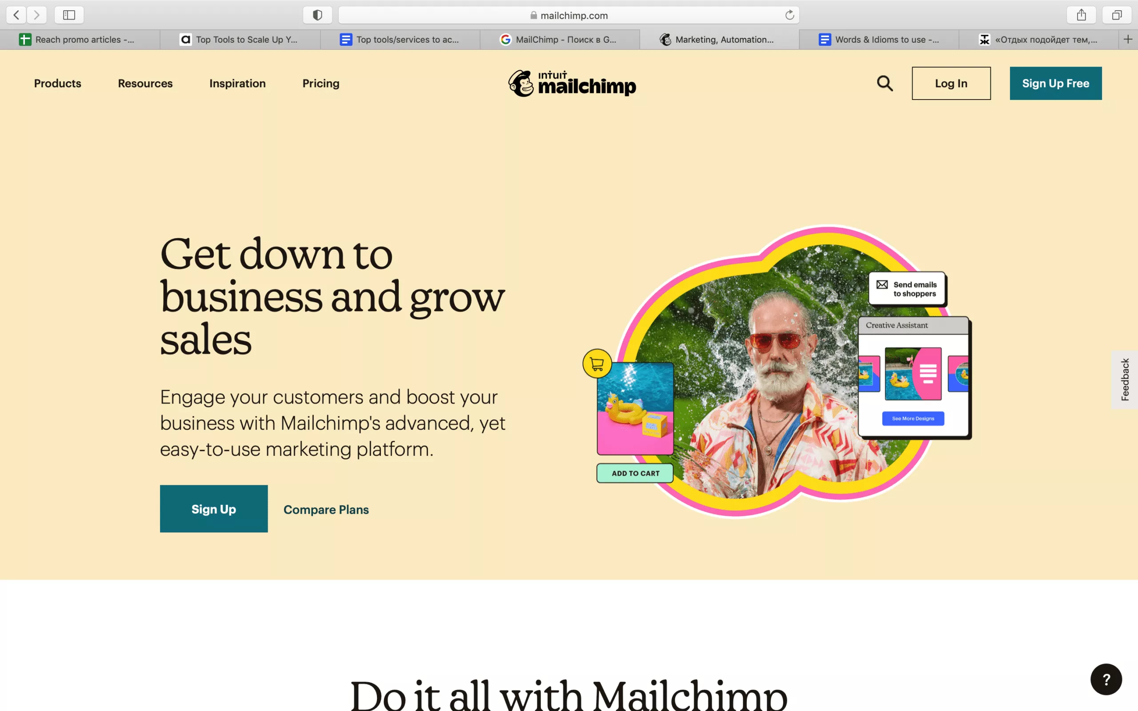Click the mailchimp.com address bar
Viewport: 1138px width, 711px height.
pyautogui.click(x=569, y=15)
